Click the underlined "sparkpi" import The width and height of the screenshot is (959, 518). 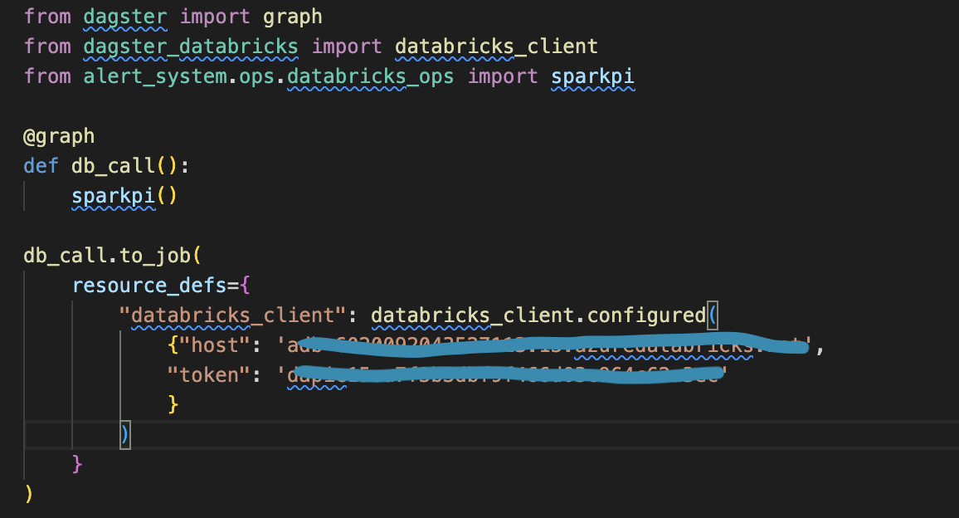click(592, 76)
